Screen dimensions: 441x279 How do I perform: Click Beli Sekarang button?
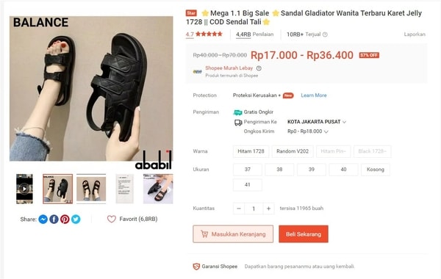(304, 234)
